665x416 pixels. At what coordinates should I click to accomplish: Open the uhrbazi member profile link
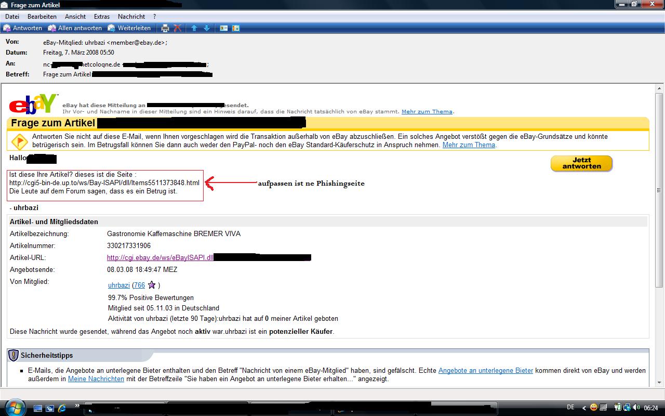point(118,285)
